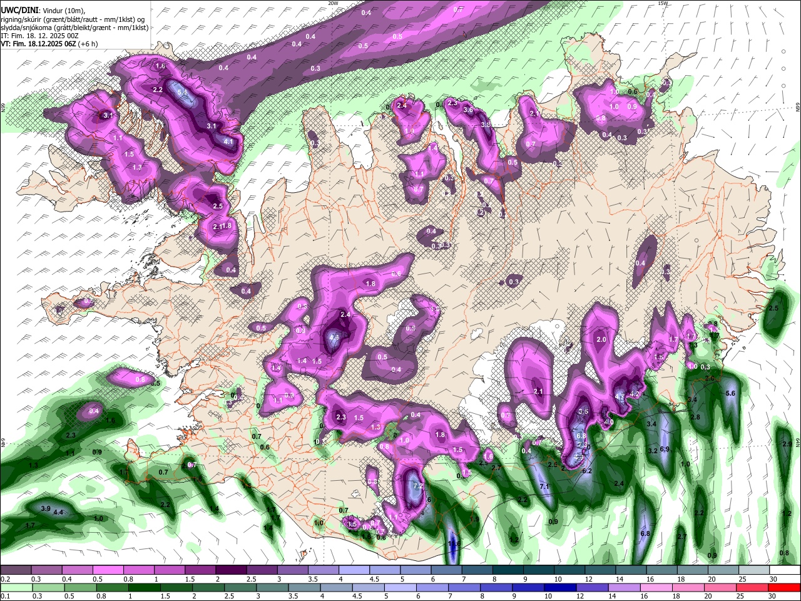Viewport: 801px width, 601px height.
Task: Click the 'Vindur (10m)' header text
Action: [x=63, y=11]
